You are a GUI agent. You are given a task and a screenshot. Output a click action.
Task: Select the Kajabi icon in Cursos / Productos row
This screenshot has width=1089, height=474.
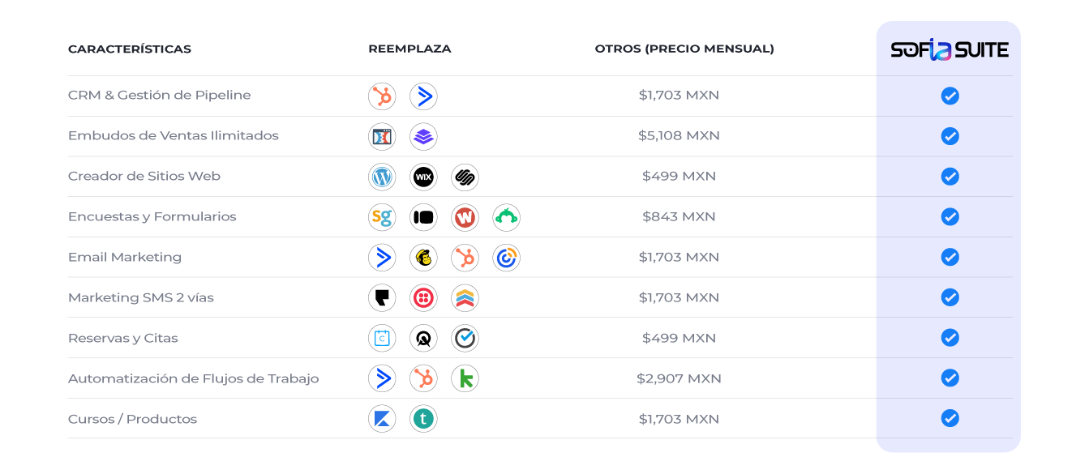[382, 420]
